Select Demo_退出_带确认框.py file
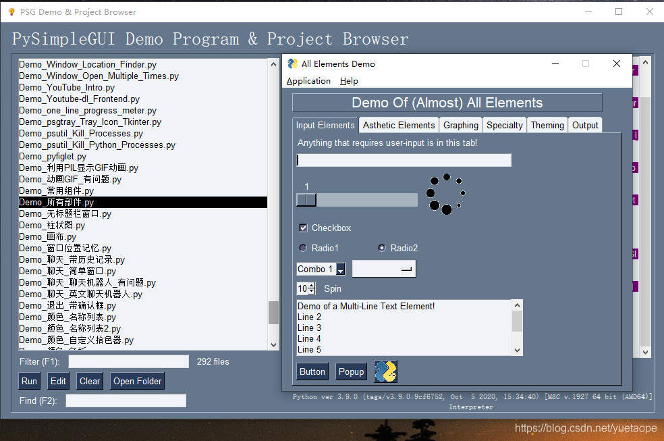This screenshot has height=441, width=664. pos(142,305)
